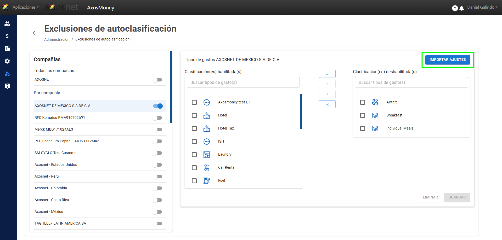Click the help question mark in top bar
Screen dimensions: 502x240
(455, 8)
